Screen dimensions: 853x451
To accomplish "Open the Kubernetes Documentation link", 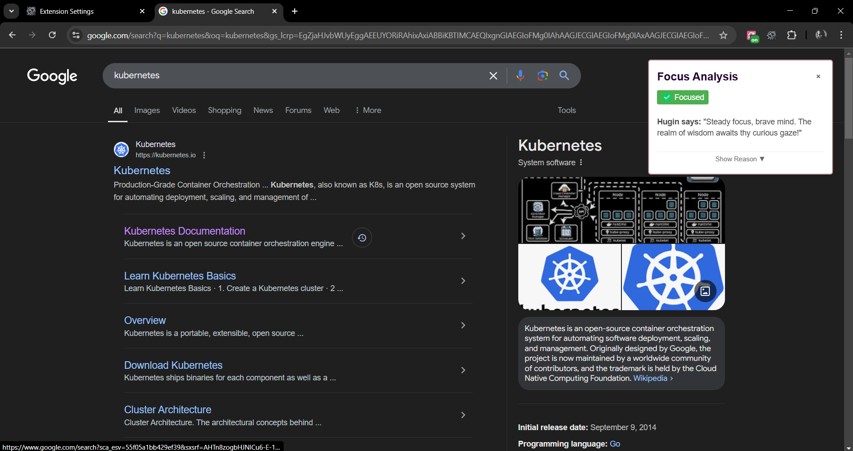I will click(x=184, y=231).
